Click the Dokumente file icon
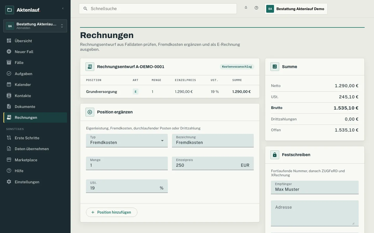The width and height of the screenshot is (374, 233). click(x=9, y=106)
